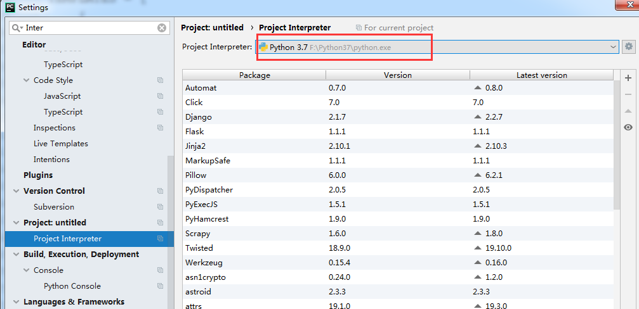Open the Inspections settings page
Image resolution: width=639 pixels, height=309 pixels.
55,128
